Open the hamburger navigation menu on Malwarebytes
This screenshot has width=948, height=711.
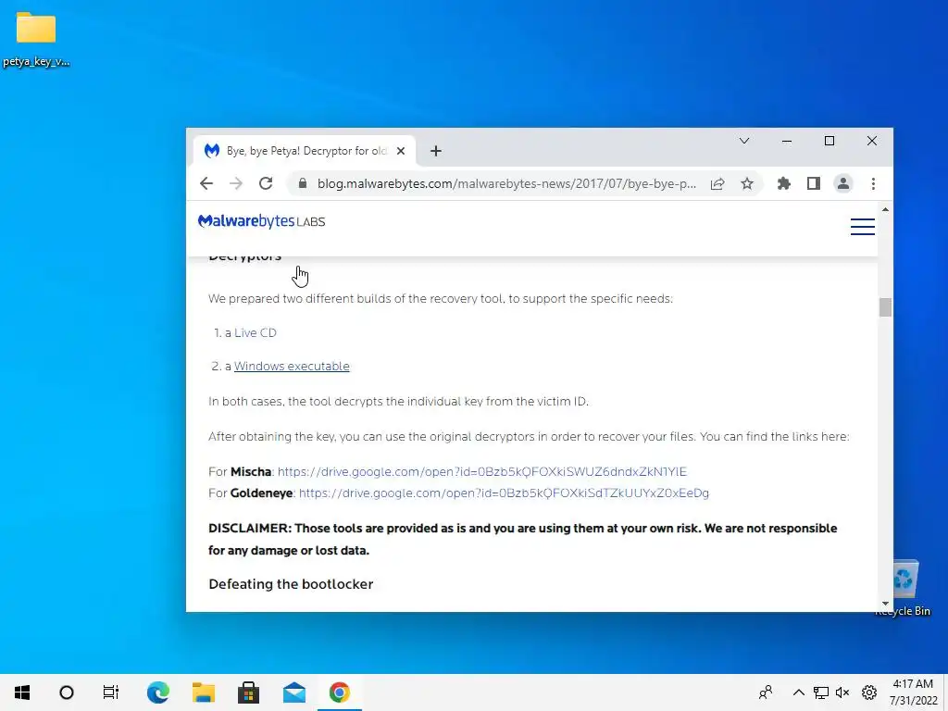(x=862, y=226)
